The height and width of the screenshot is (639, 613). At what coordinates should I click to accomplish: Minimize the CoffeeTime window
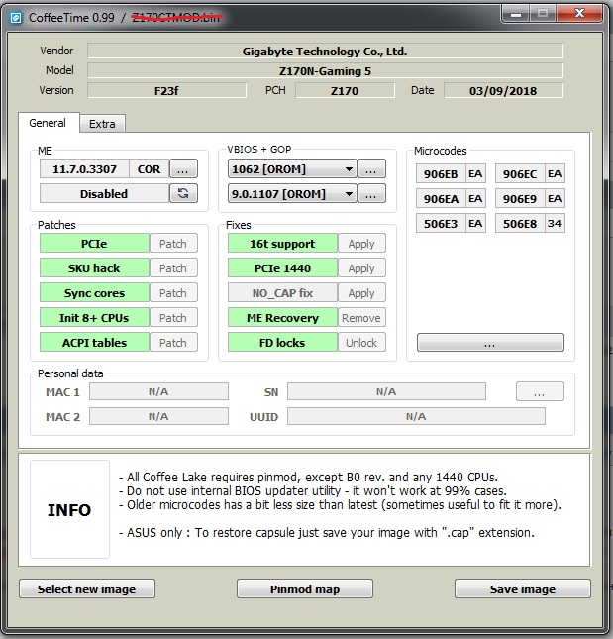516,14
